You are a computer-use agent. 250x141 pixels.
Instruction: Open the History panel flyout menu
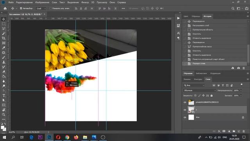tap(248, 16)
